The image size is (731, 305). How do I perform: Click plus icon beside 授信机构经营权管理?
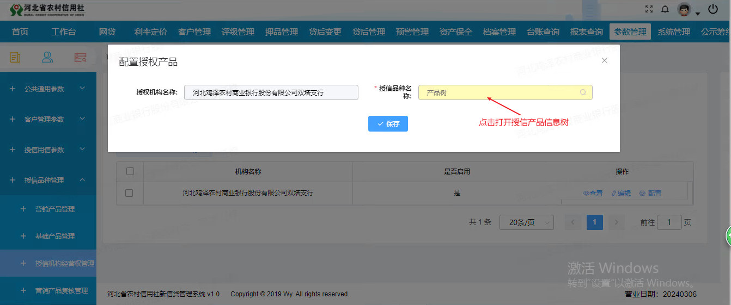(23, 263)
